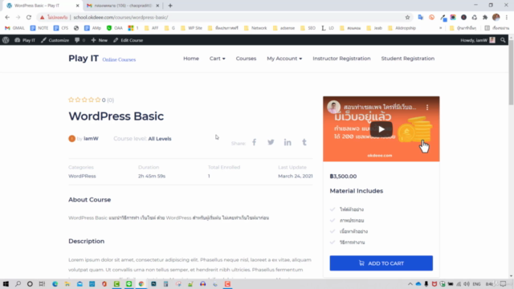Show more bookmarks with chevron
The height and width of the screenshot is (289, 514).
(x=441, y=28)
